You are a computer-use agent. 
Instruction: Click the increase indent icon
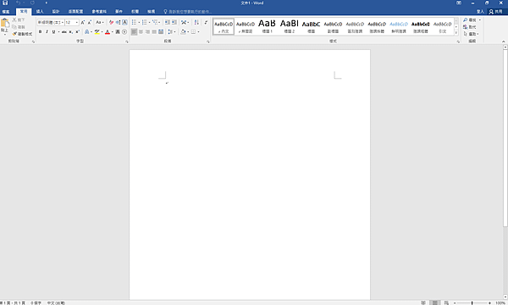tap(174, 22)
